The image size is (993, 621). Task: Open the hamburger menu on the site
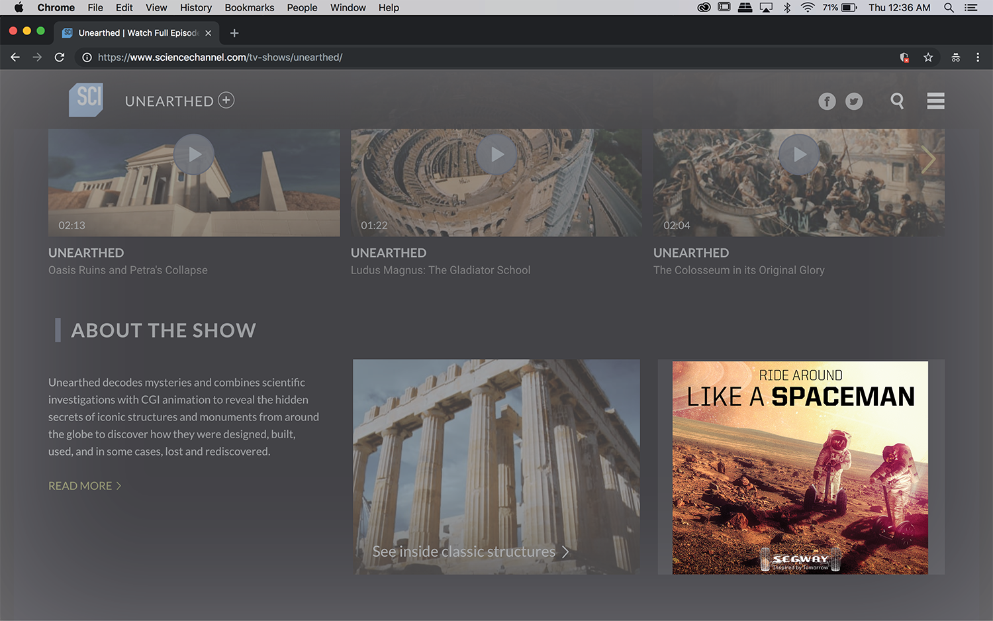point(935,101)
